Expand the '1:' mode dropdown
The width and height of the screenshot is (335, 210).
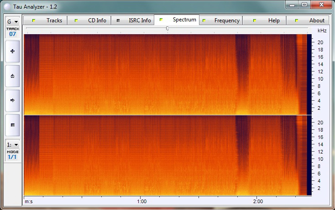[12, 144]
